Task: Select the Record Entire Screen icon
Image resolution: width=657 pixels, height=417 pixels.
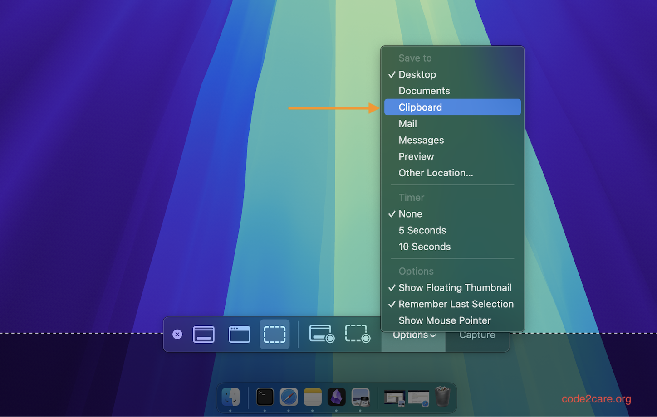Action: [322, 334]
